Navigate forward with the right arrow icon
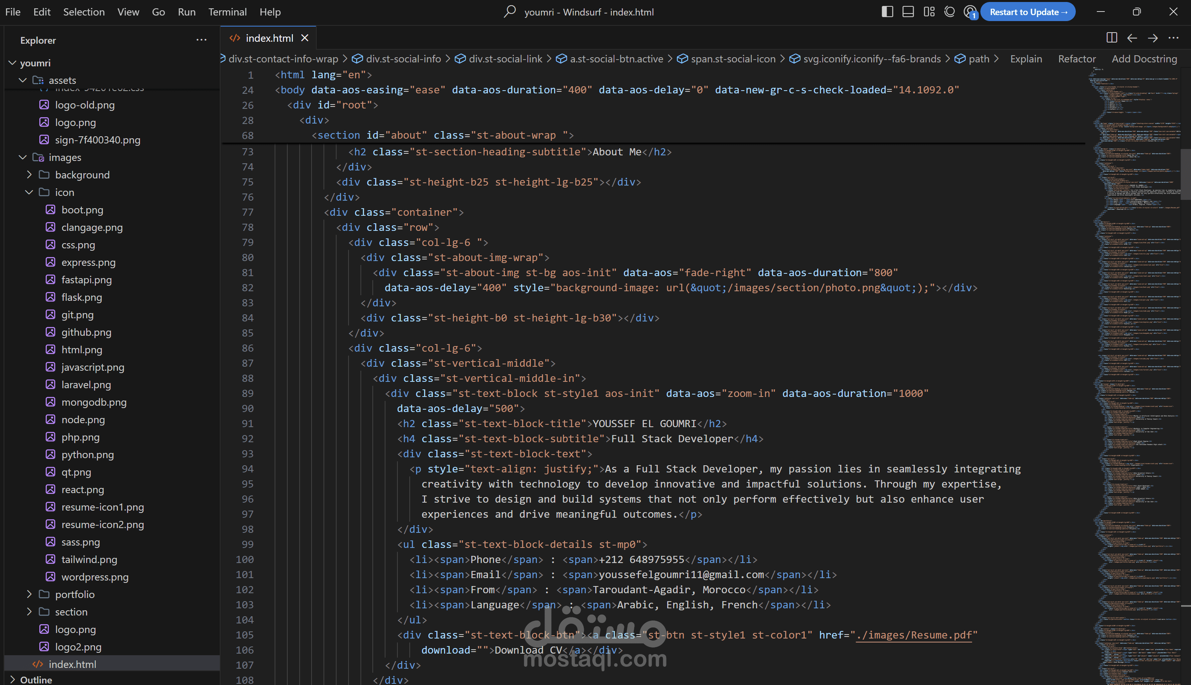 pyautogui.click(x=1153, y=38)
